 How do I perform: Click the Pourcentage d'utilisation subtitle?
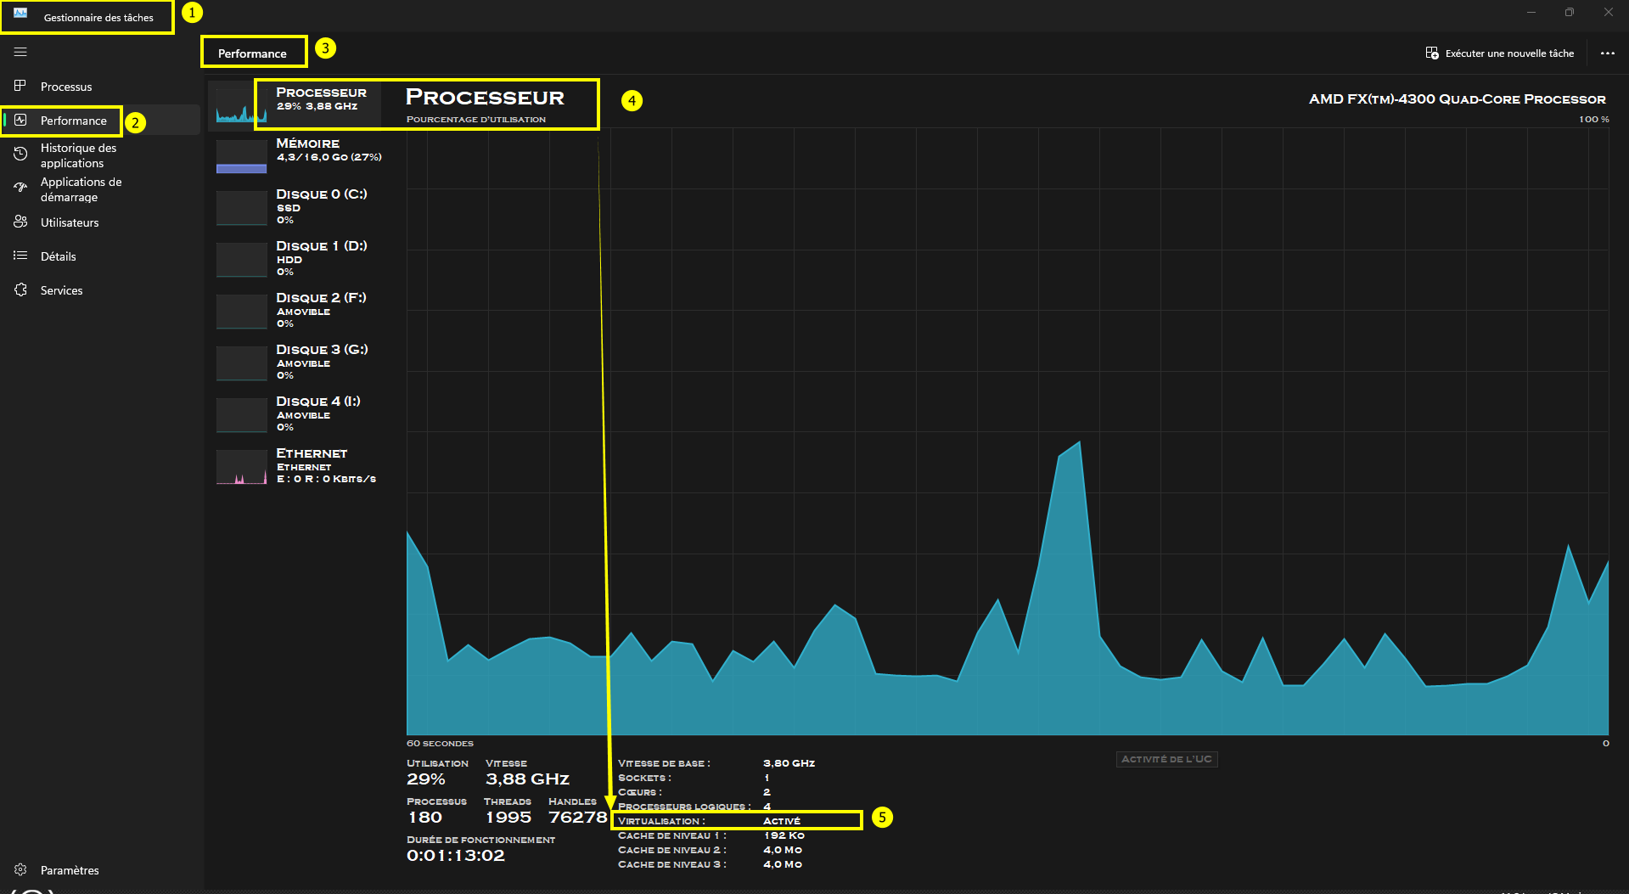click(x=476, y=120)
